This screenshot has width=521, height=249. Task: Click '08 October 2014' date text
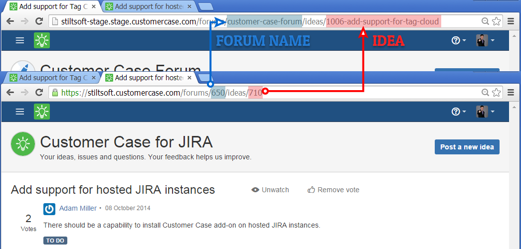click(128, 208)
